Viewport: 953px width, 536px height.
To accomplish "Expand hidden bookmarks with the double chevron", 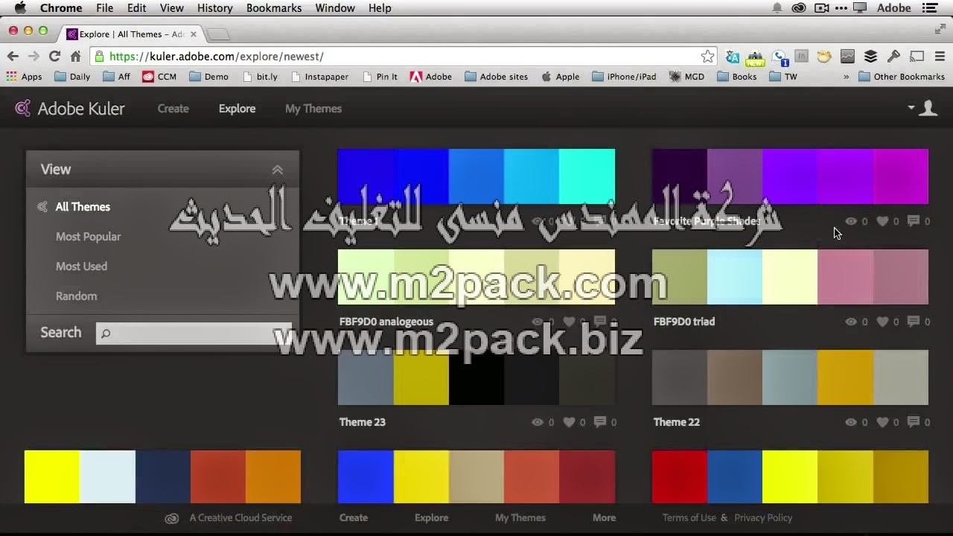I will (846, 77).
